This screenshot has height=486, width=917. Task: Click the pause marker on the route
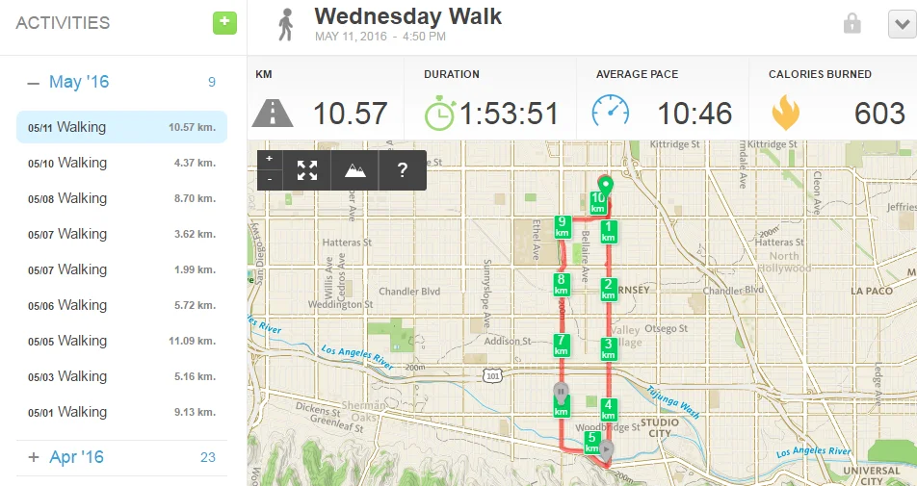[x=561, y=391]
